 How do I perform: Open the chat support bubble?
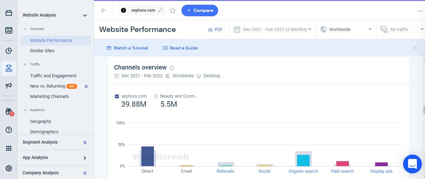click(412, 164)
